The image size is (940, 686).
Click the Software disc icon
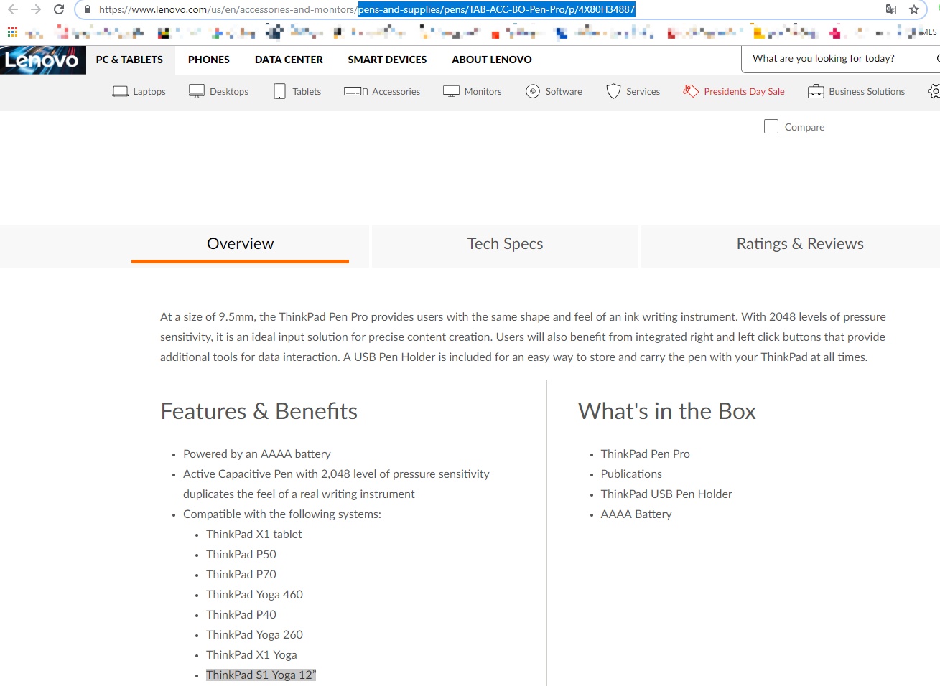click(533, 91)
